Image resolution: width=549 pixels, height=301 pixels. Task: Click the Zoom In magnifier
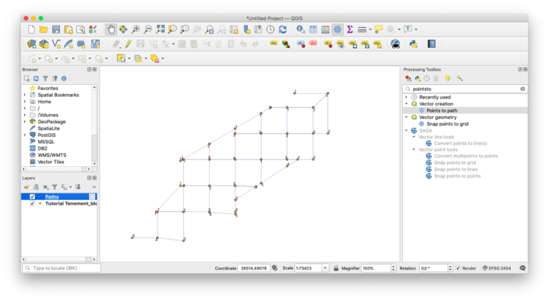(x=135, y=29)
